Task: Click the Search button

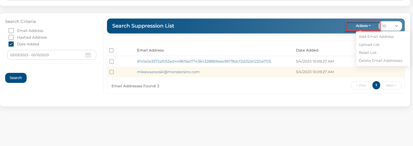Action: pos(16,78)
